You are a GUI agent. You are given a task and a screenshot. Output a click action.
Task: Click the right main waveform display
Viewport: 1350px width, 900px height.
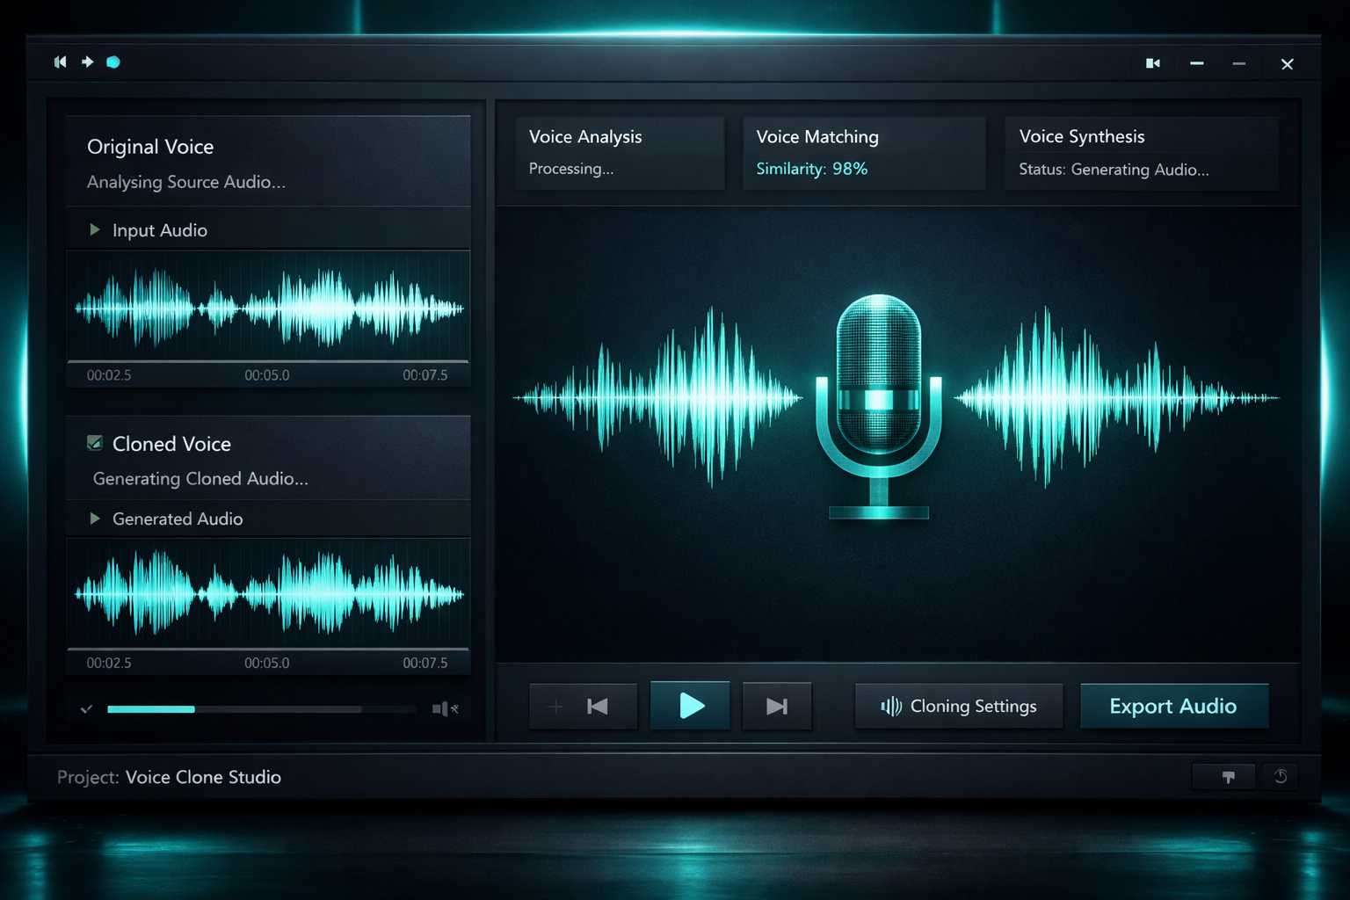(x=1116, y=397)
